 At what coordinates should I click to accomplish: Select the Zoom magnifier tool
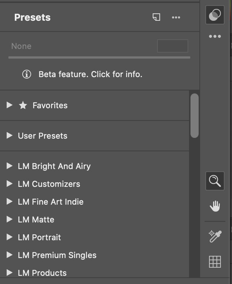point(215,181)
